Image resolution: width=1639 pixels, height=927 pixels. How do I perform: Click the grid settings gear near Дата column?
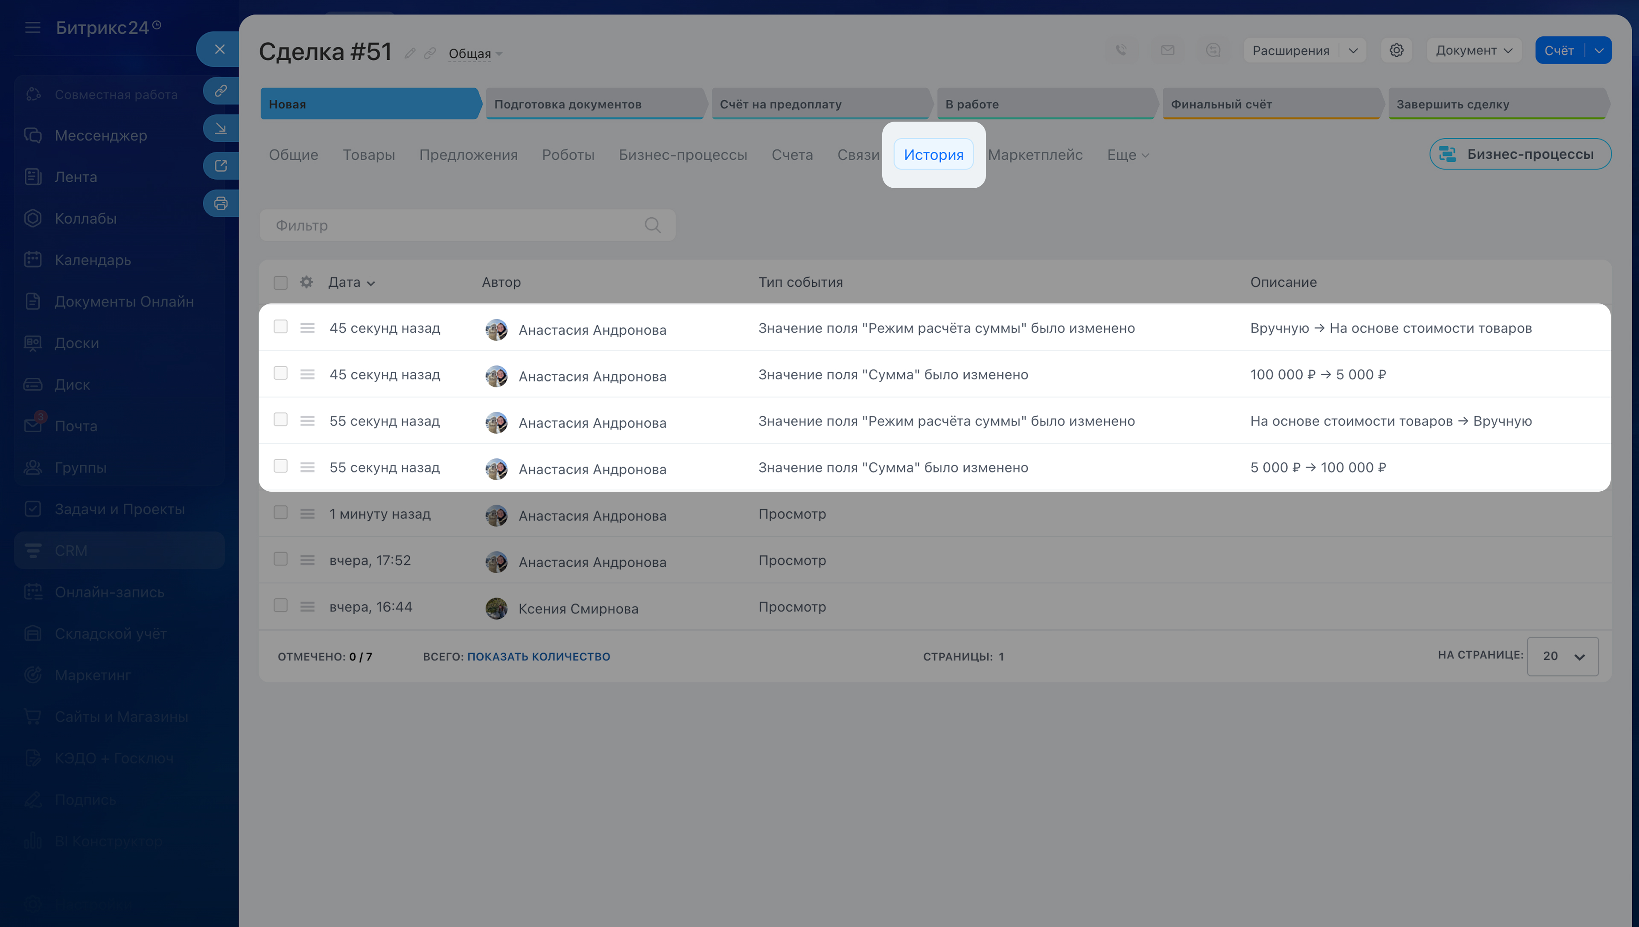click(x=307, y=282)
